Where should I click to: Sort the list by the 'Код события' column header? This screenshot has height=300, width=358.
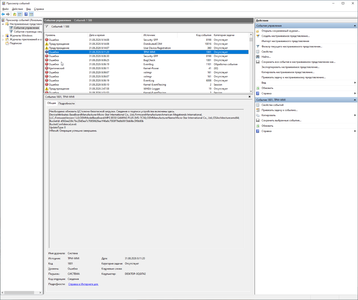pyautogui.click(x=204, y=35)
